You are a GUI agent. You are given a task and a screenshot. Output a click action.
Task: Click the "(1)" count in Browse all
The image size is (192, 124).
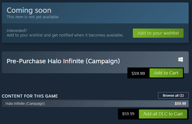[x=181, y=95]
